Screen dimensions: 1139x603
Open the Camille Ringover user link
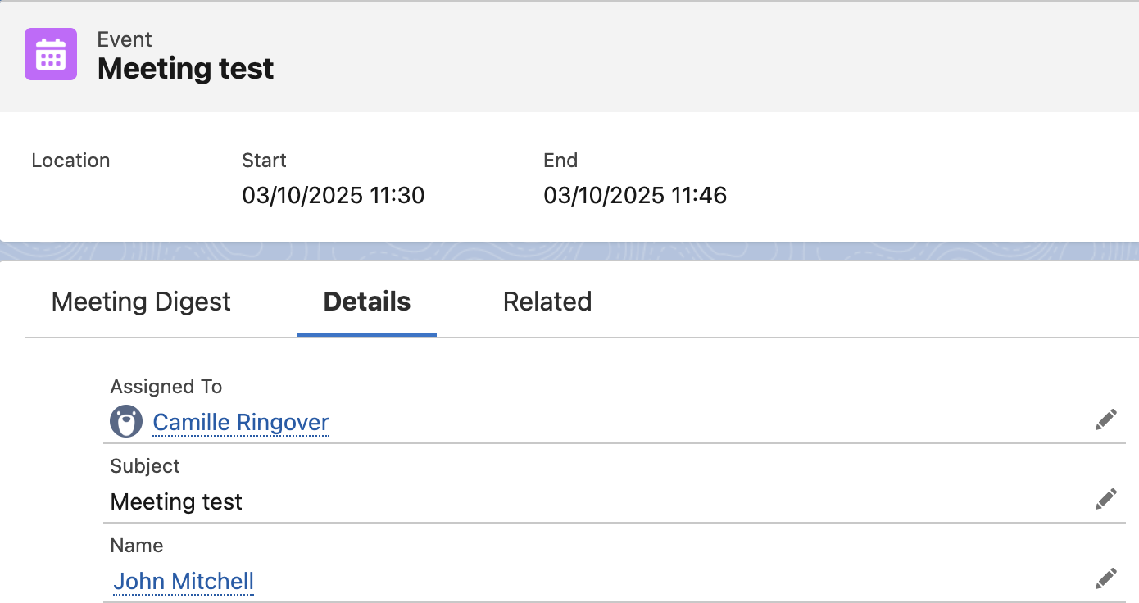pos(241,422)
